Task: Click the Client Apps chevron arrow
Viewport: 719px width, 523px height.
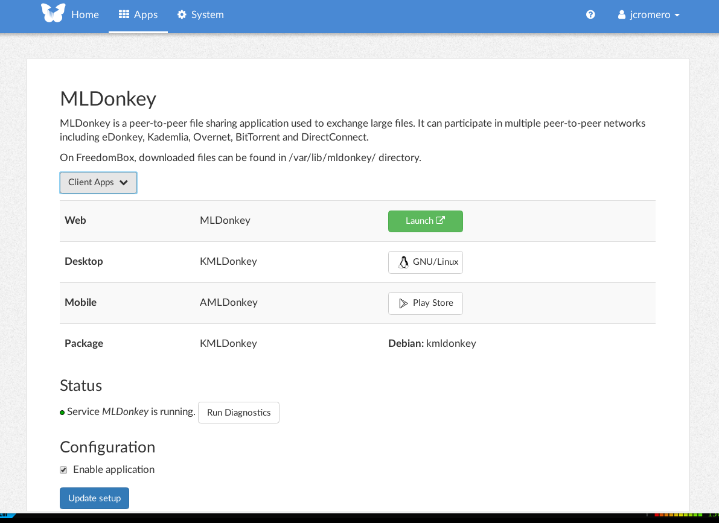Action: tap(123, 182)
